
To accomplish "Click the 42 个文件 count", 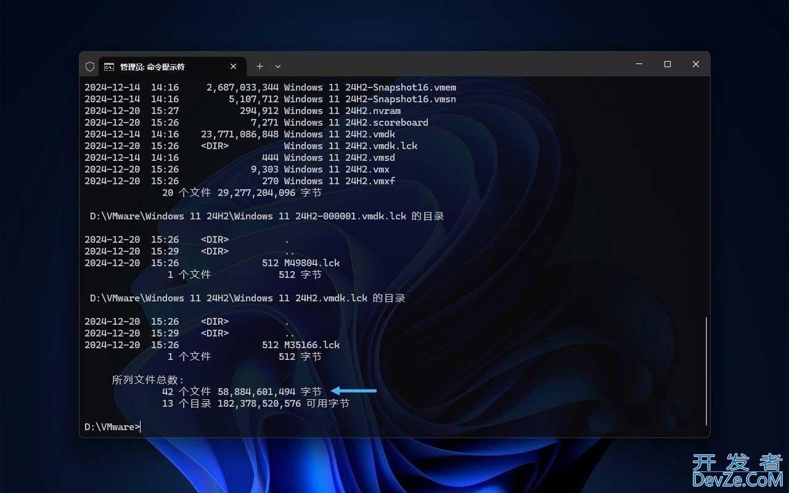I will click(187, 392).
